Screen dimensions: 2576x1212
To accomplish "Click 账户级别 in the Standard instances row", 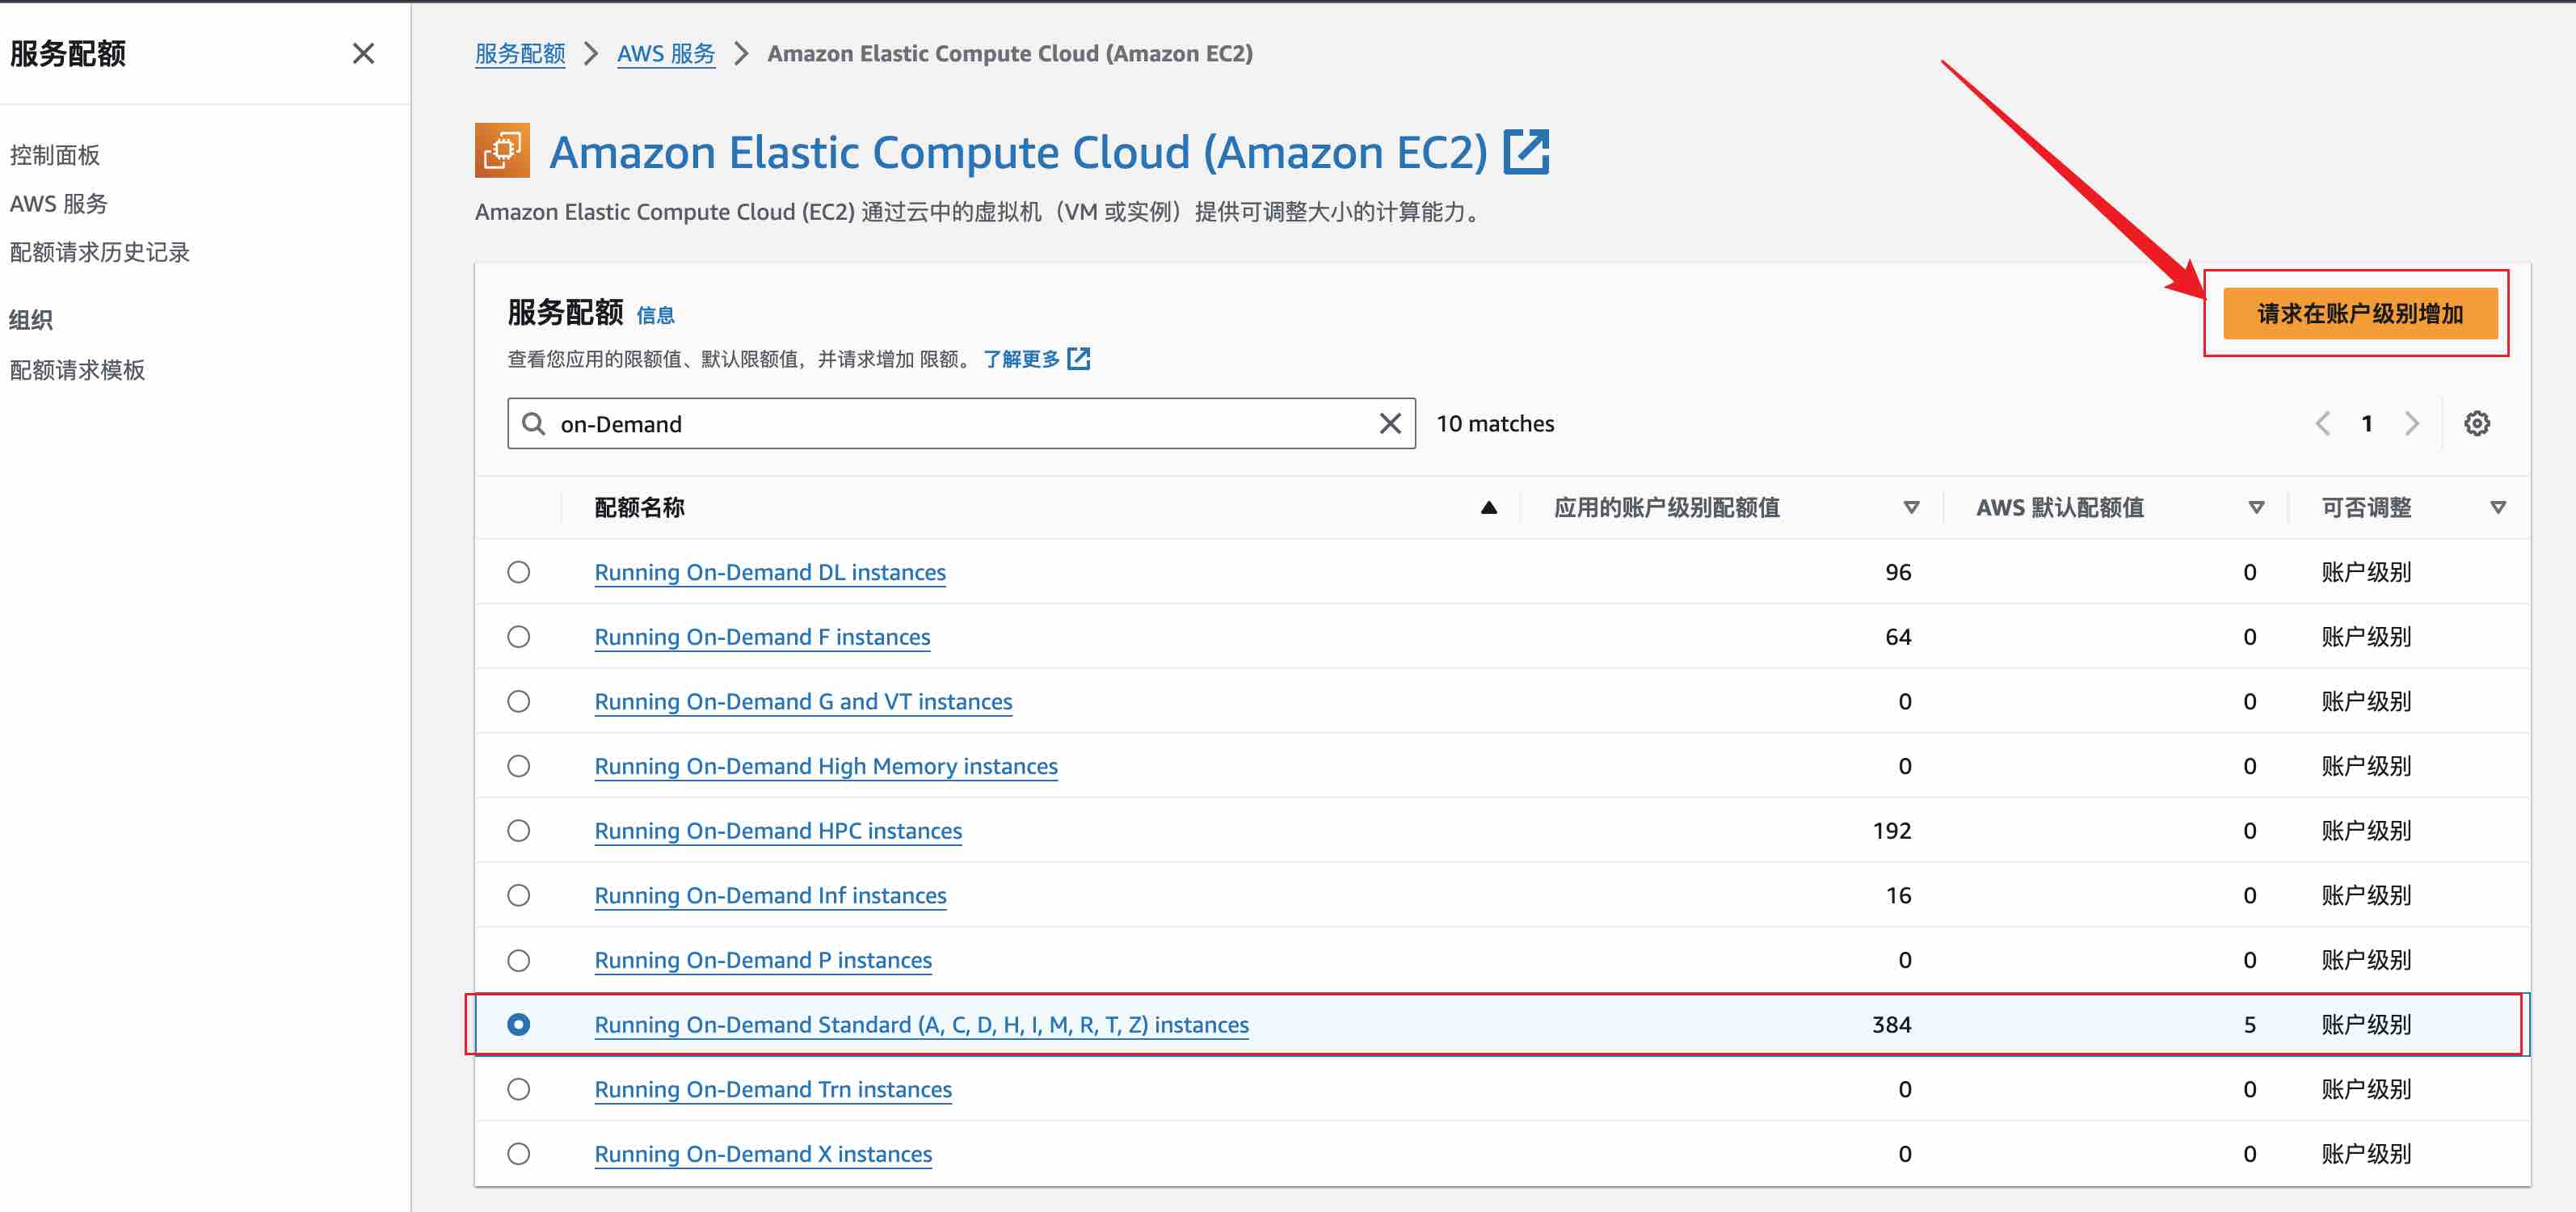I will point(2366,1025).
